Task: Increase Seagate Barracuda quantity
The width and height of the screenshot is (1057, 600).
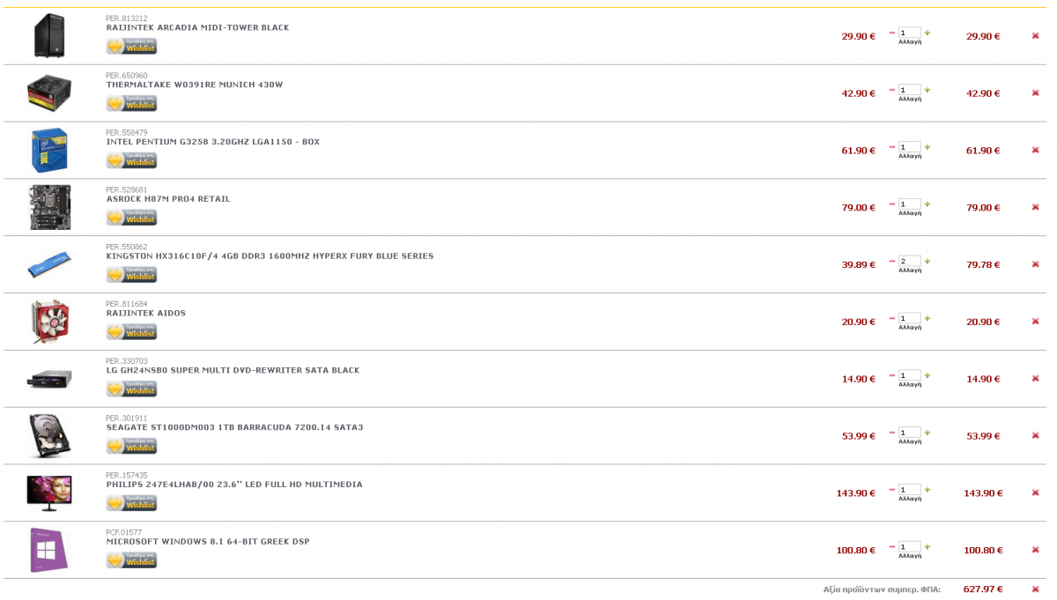Action: click(928, 433)
